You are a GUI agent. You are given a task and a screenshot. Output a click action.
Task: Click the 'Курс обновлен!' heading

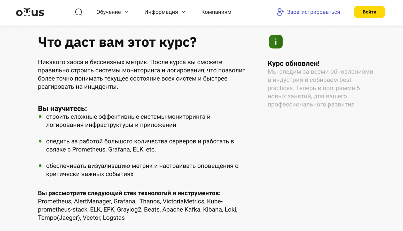(293, 63)
